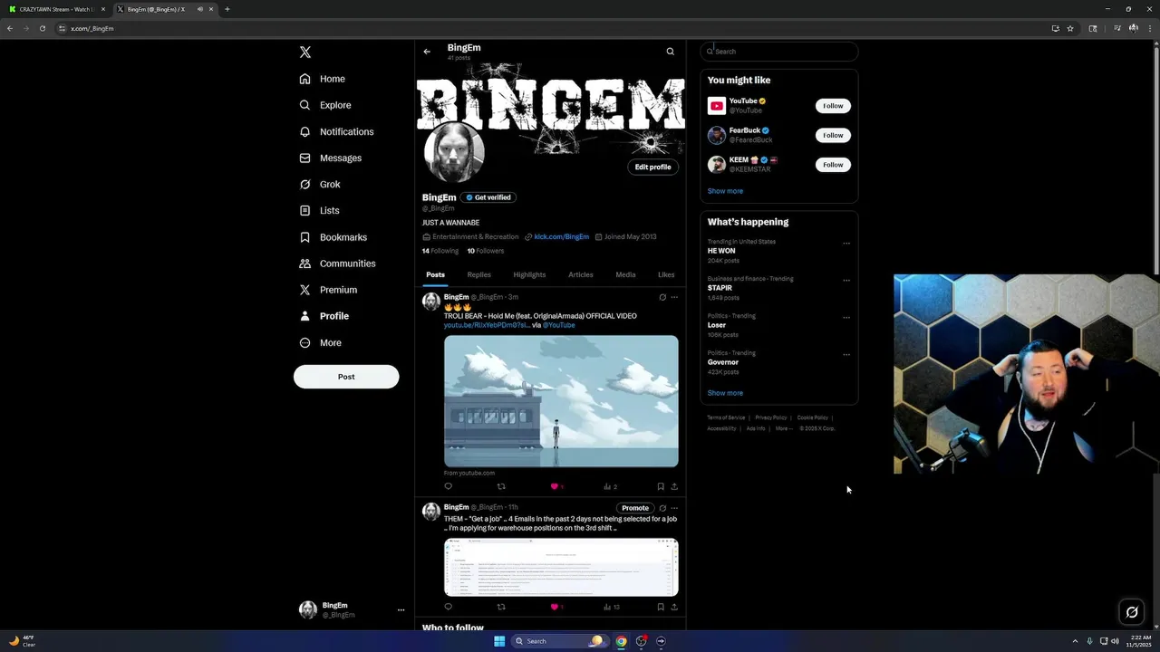Open the X logo home icon
Image resolution: width=1160 pixels, height=652 pixels.
[305, 53]
